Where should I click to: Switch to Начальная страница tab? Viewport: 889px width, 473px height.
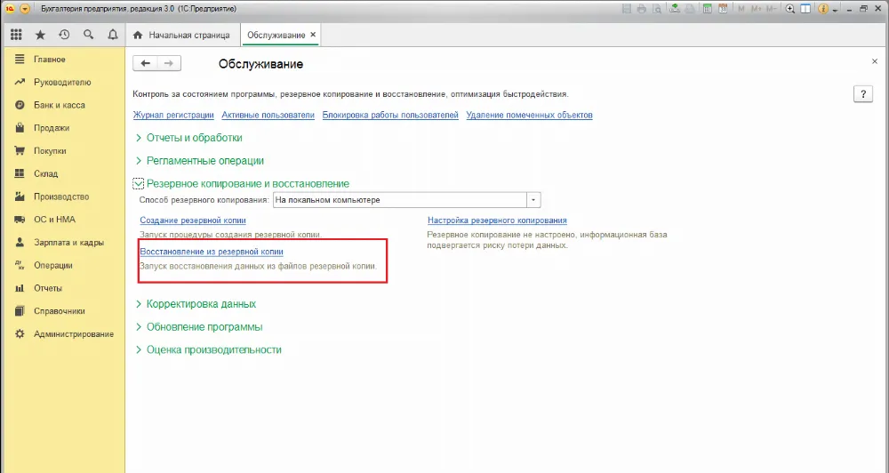[183, 36]
